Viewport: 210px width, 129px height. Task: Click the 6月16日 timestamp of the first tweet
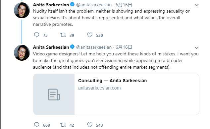[124, 5]
